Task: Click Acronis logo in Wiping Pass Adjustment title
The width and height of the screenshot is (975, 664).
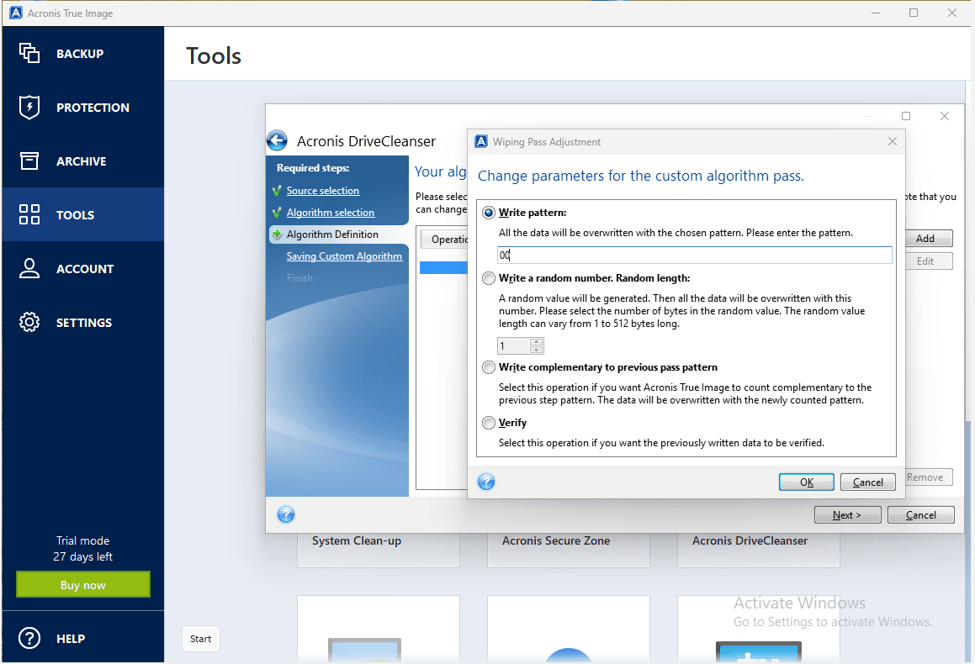Action: (481, 141)
